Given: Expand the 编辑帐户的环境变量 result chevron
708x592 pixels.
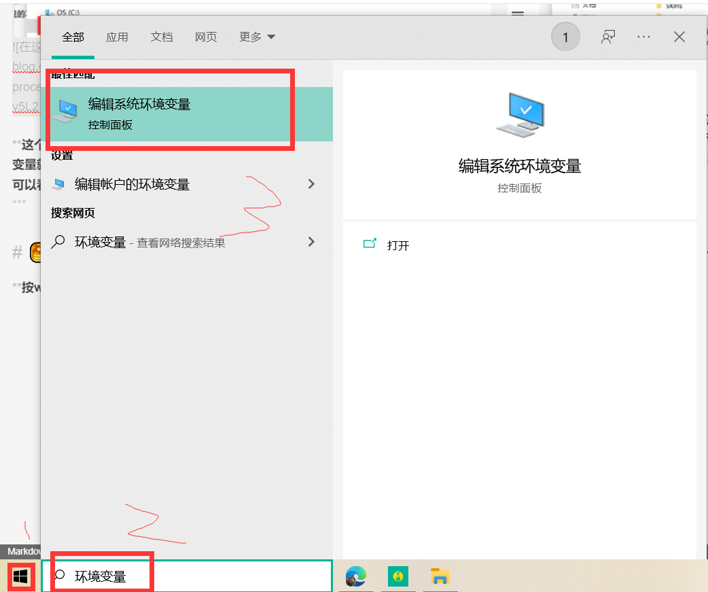Looking at the screenshot, I should point(311,184).
